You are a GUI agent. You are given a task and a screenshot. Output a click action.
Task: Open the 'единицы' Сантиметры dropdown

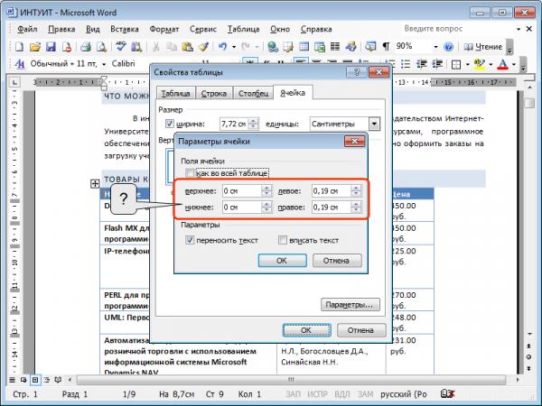[374, 124]
